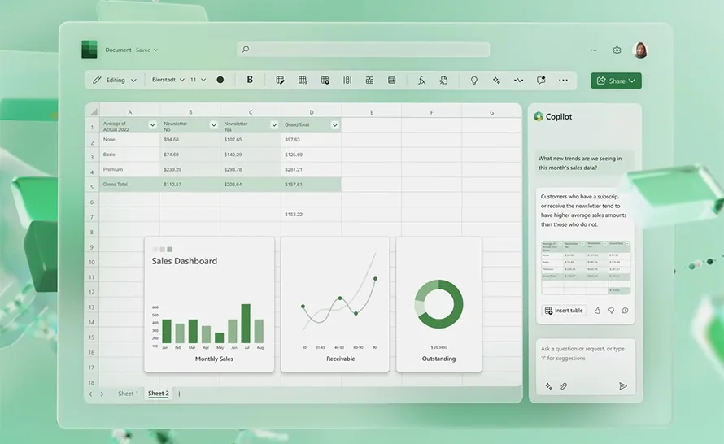Click the Share button

click(616, 81)
